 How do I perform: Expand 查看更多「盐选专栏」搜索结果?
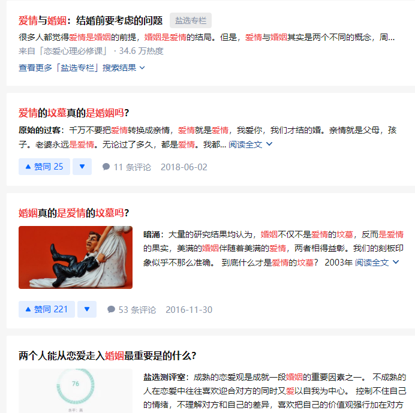click(82, 68)
